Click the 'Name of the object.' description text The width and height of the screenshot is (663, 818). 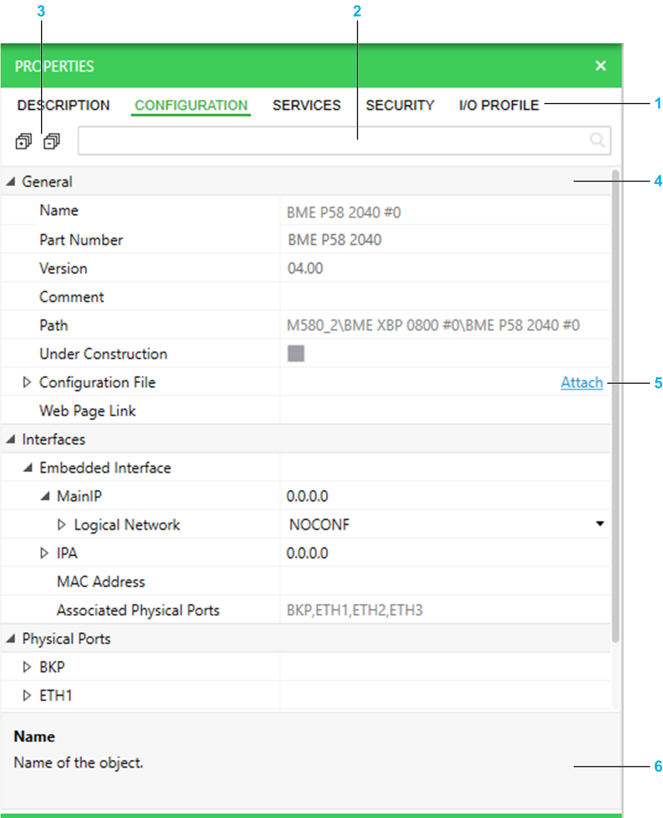pos(78,763)
